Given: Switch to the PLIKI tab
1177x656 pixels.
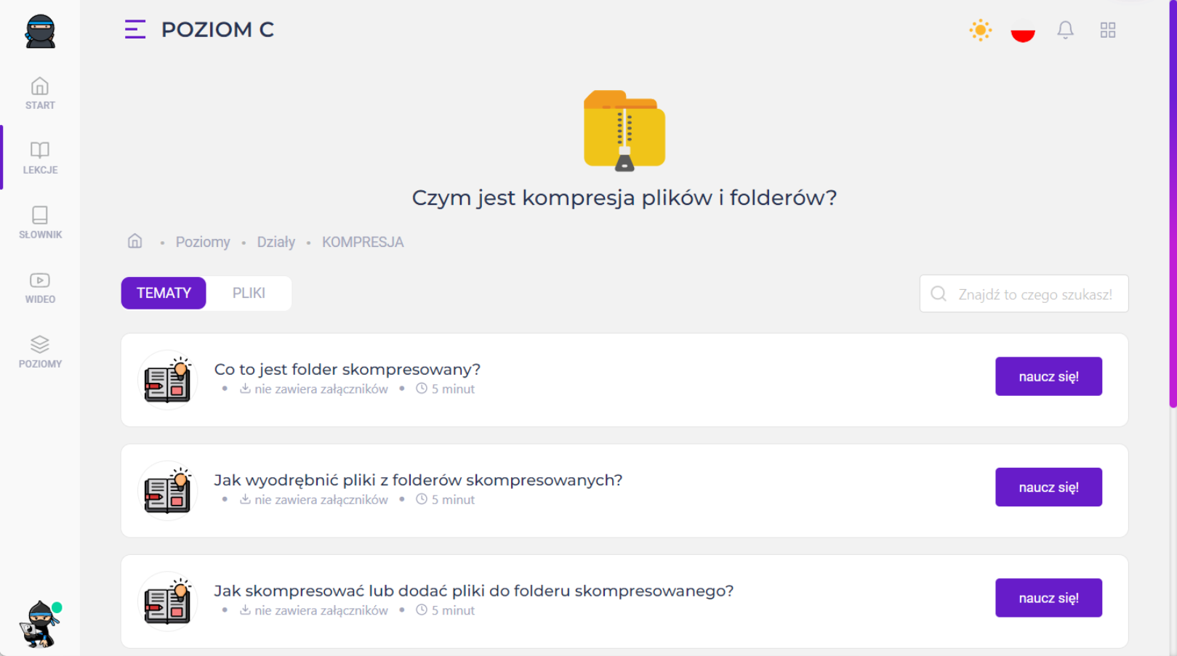Looking at the screenshot, I should point(249,293).
